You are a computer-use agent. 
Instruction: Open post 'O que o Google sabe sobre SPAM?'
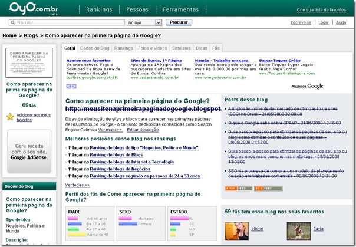[285, 123]
